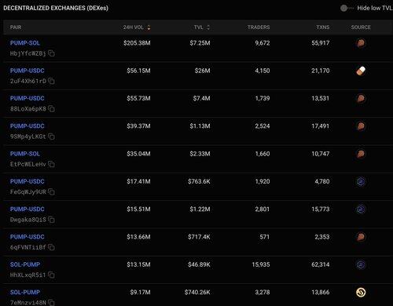This screenshot has width=393, height=306.
Task: Click the TRADERS column header
Action: (x=259, y=27)
